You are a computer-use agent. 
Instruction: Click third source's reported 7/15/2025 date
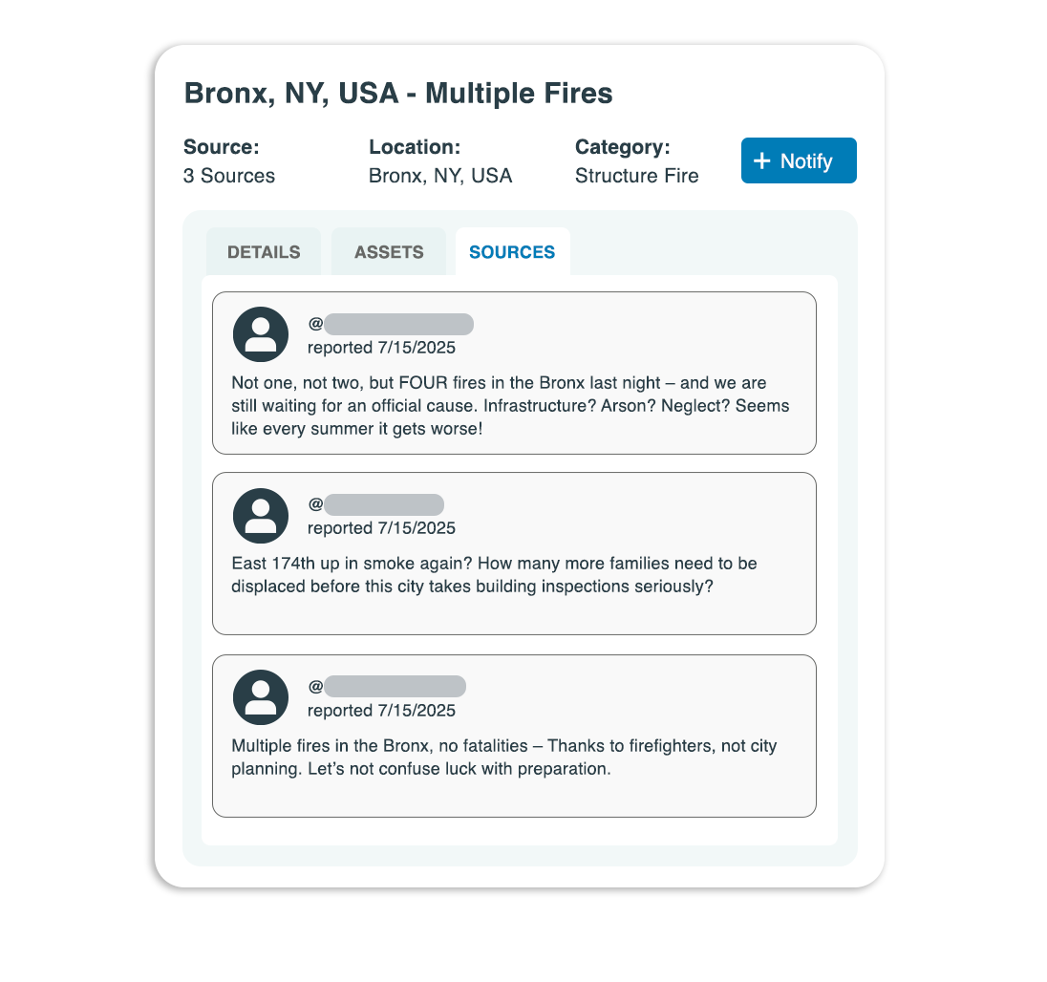(381, 711)
